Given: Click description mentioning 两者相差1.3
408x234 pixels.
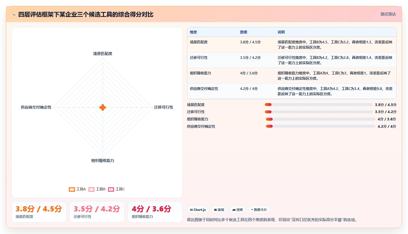Looking at the screenshot, I should point(335,45).
